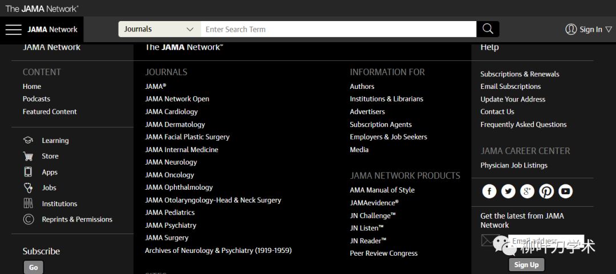Open the YouTube social icon

click(x=565, y=191)
